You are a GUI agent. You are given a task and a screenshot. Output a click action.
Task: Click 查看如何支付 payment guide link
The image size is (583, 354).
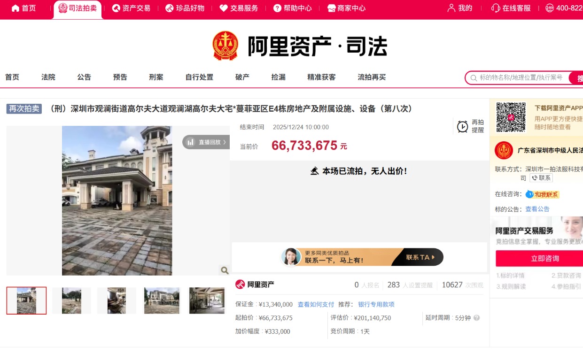[315, 304]
